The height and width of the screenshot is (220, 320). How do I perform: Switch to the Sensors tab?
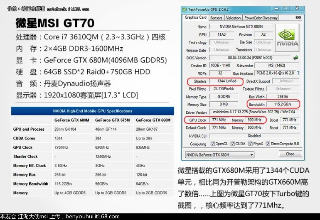pos(216,18)
